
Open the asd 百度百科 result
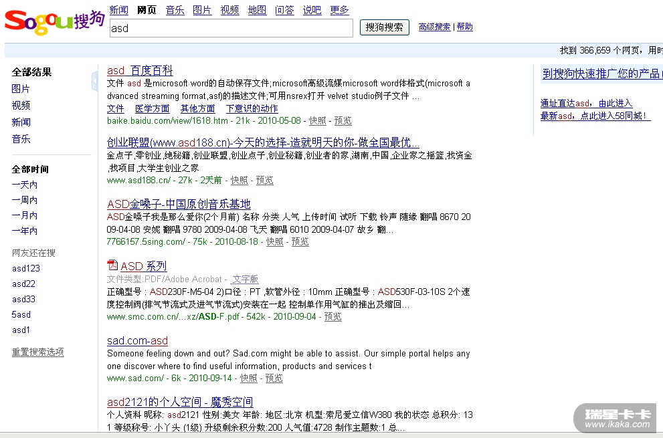tap(140, 70)
